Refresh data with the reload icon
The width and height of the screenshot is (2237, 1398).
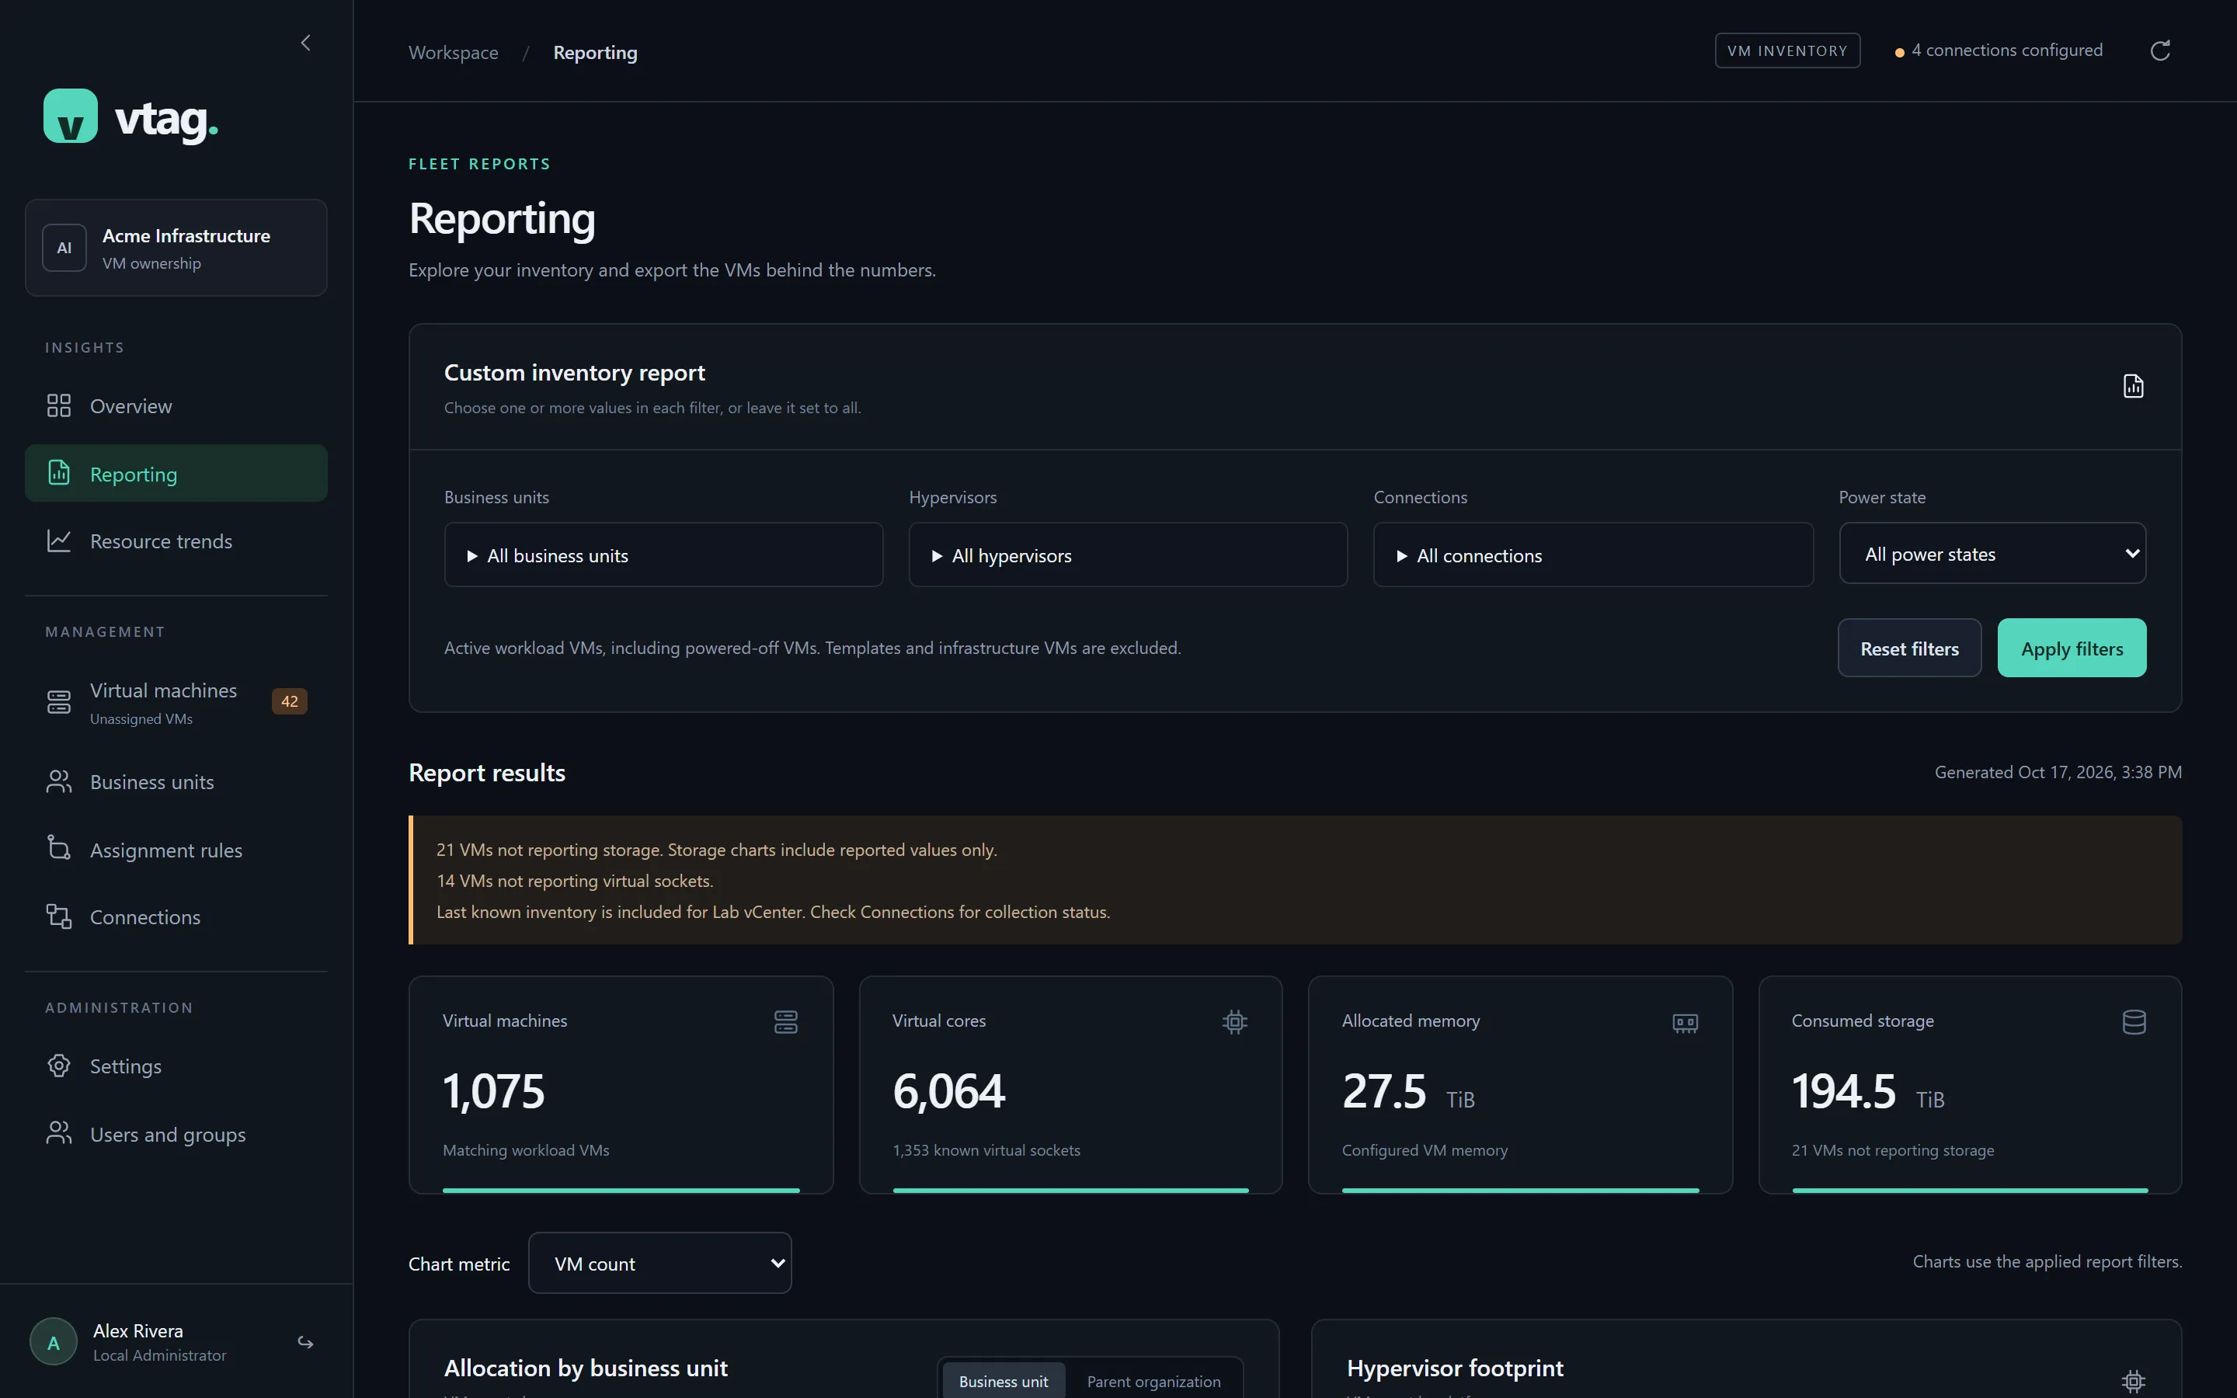[2160, 50]
